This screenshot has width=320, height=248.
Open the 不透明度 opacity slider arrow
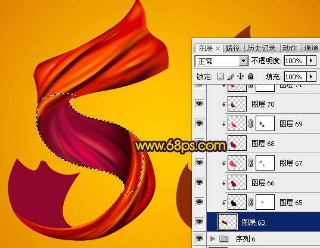(x=311, y=61)
